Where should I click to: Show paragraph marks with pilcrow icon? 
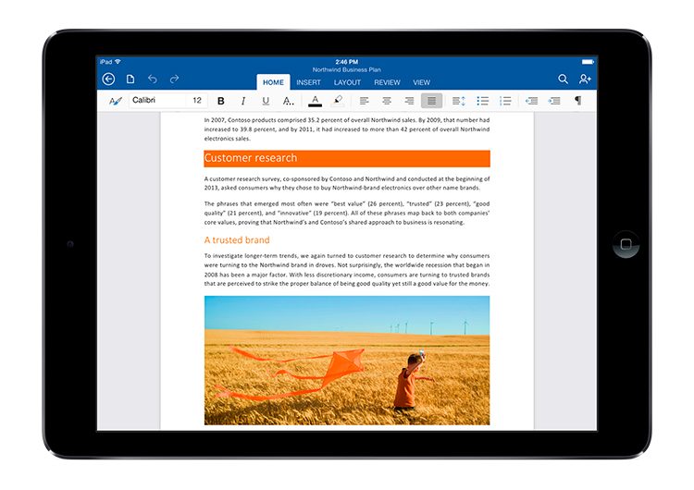(x=578, y=101)
